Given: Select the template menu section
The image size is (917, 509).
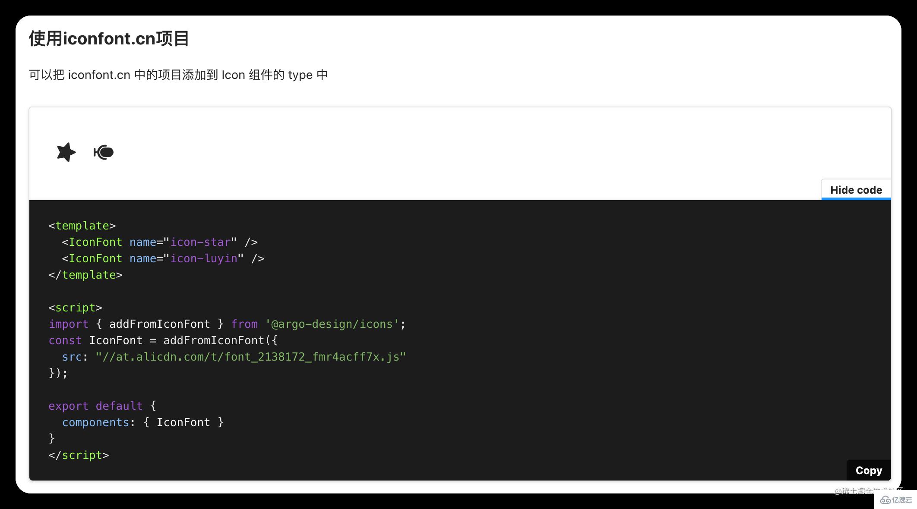Looking at the screenshot, I should tap(82, 225).
